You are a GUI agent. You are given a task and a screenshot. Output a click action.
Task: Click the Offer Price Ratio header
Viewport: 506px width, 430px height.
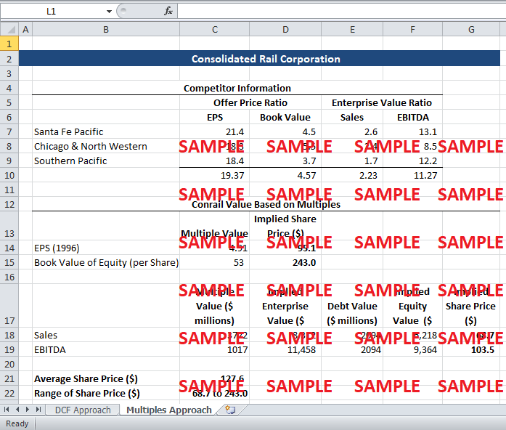[250, 102]
